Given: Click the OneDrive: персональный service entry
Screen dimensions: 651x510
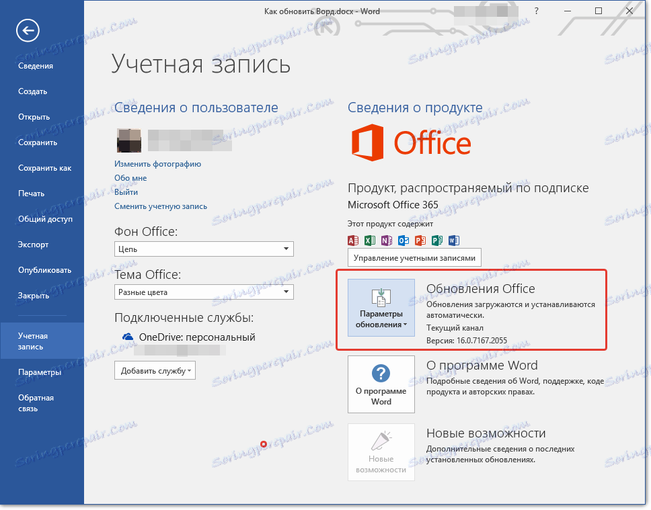Looking at the screenshot, I should [x=197, y=337].
